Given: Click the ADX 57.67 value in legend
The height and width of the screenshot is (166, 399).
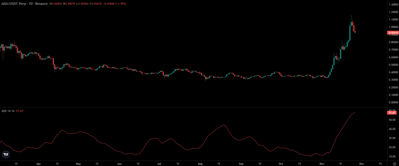Looking at the screenshot, I should (x=19, y=111).
